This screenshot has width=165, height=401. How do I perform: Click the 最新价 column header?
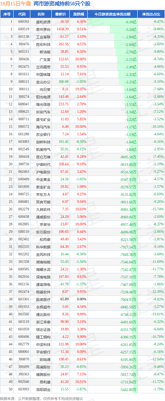(61, 14)
